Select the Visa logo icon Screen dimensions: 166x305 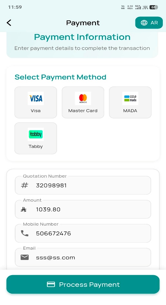point(36,99)
